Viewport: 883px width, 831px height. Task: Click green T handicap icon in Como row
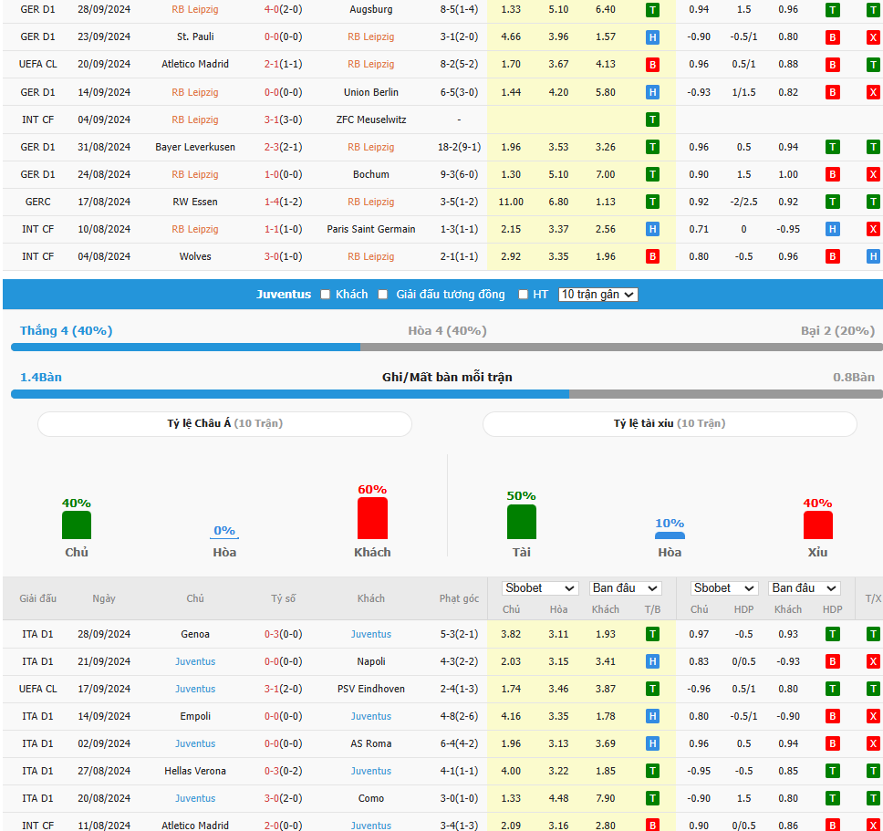[832, 798]
